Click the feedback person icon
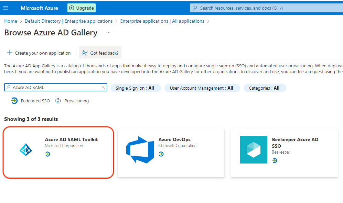 pyautogui.click(x=85, y=53)
